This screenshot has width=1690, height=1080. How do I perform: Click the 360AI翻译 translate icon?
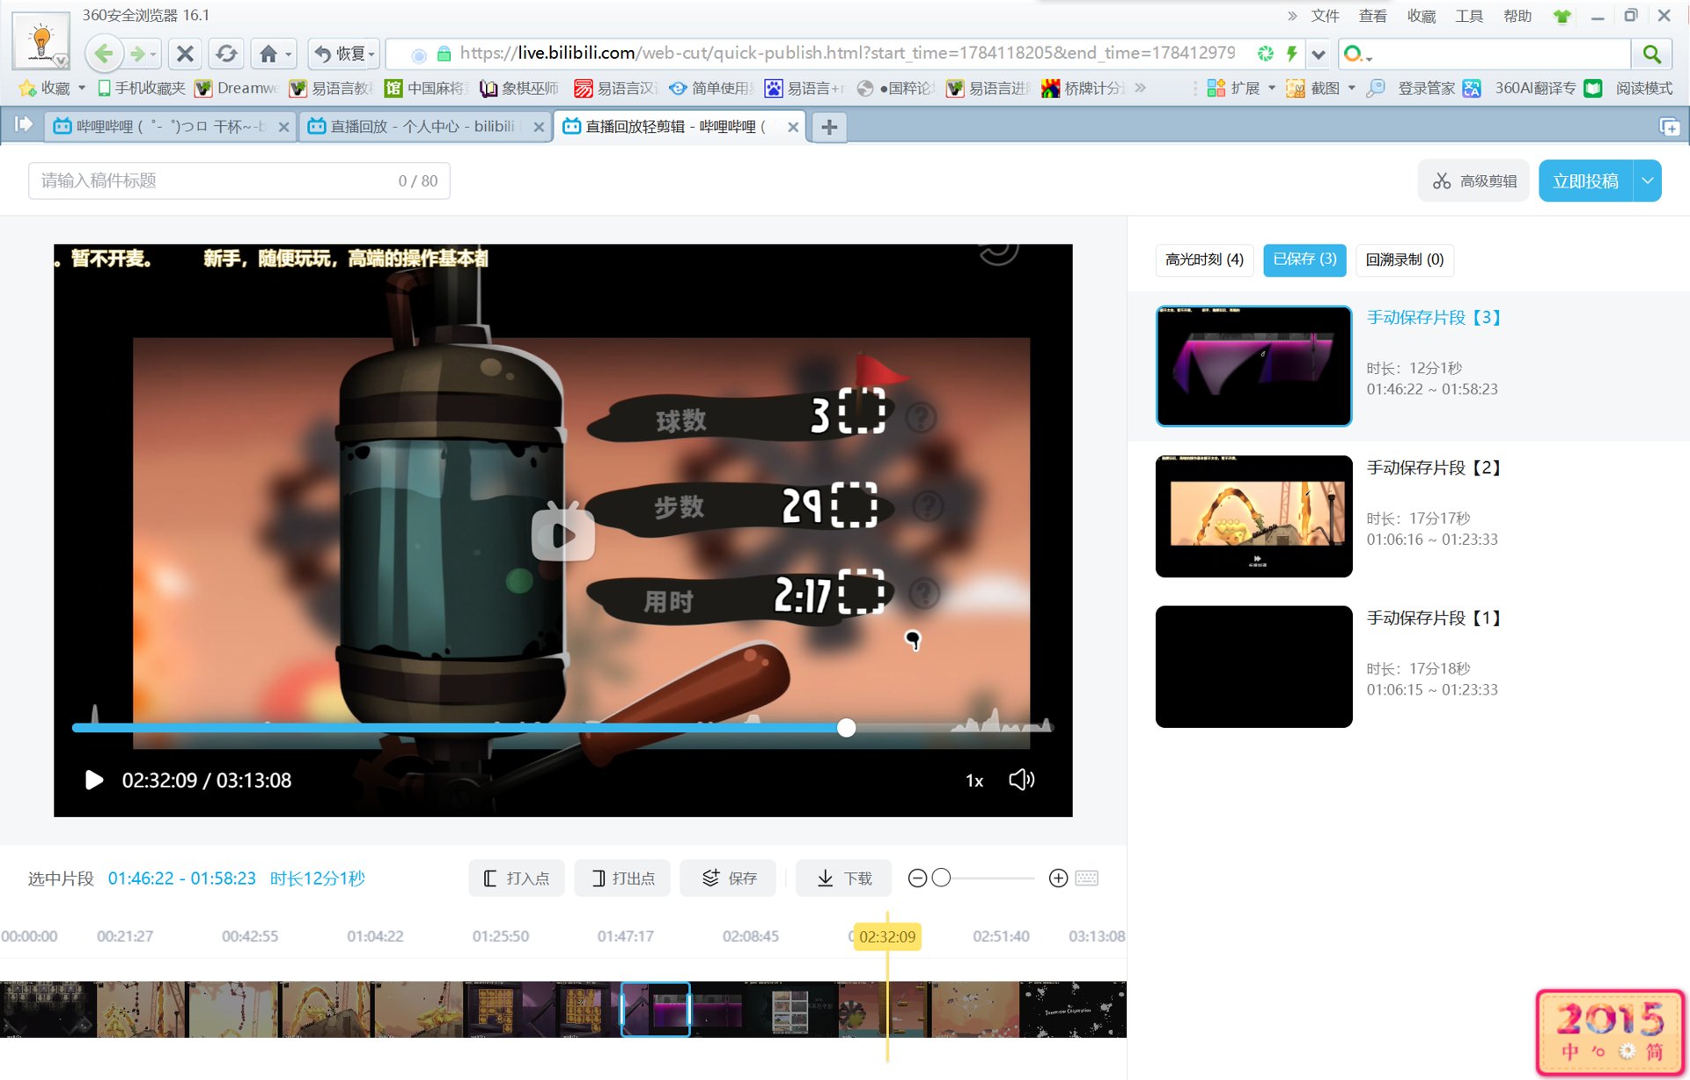[x=1472, y=88]
